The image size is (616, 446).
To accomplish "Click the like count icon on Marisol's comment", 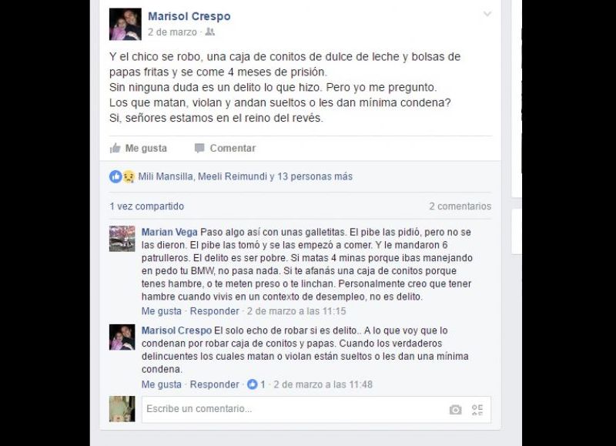I will 253,384.
